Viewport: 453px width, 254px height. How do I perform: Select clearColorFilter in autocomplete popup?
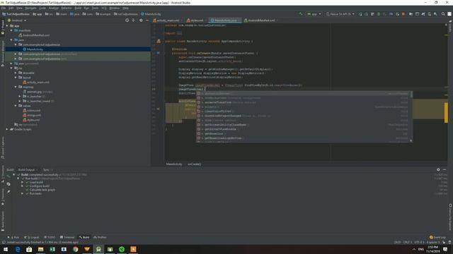pos(304,111)
